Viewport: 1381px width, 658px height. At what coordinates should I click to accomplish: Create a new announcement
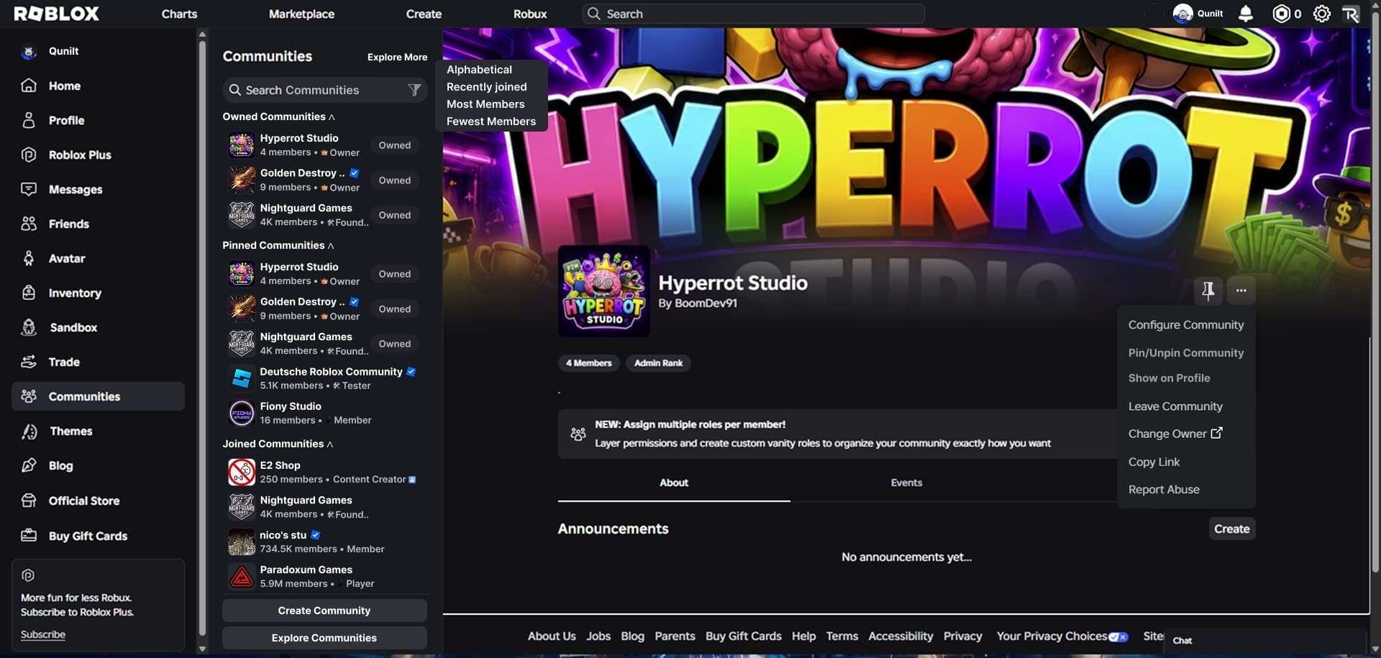(1231, 529)
